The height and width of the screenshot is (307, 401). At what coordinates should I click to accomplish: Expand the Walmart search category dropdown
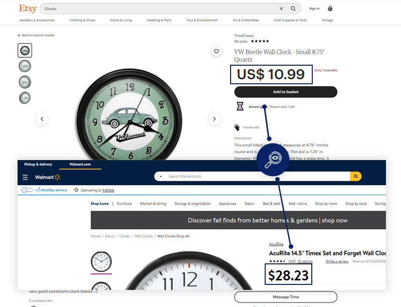pos(160,177)
